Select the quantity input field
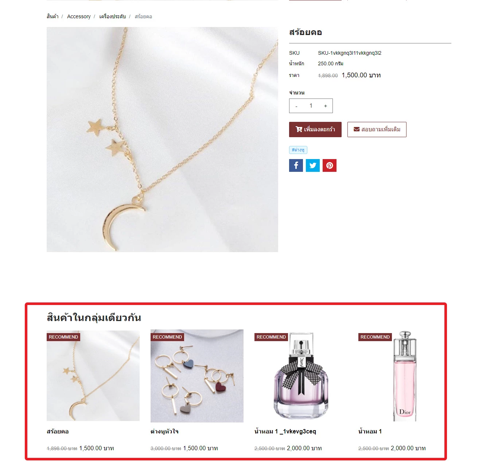The image size is (498, 471). point(311,106)
